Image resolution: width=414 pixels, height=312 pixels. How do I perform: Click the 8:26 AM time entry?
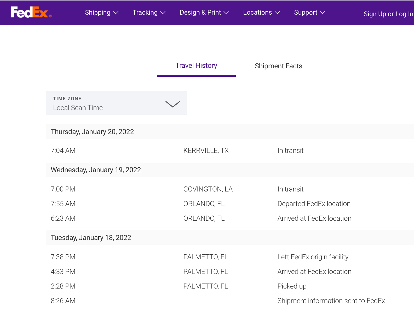coord(63,301)
